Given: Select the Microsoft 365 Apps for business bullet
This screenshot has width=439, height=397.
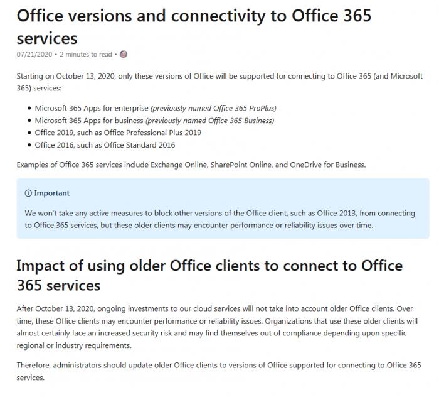Looking at the screenshot, I should (x=154, y=121).
